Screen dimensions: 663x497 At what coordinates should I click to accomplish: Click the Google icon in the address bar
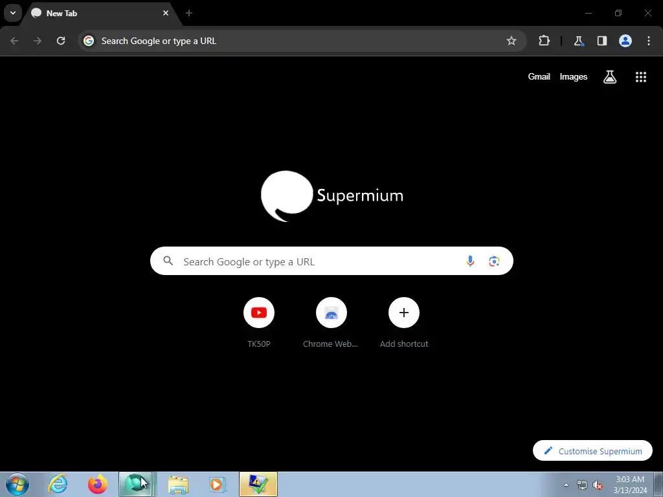tap(89, 41)
